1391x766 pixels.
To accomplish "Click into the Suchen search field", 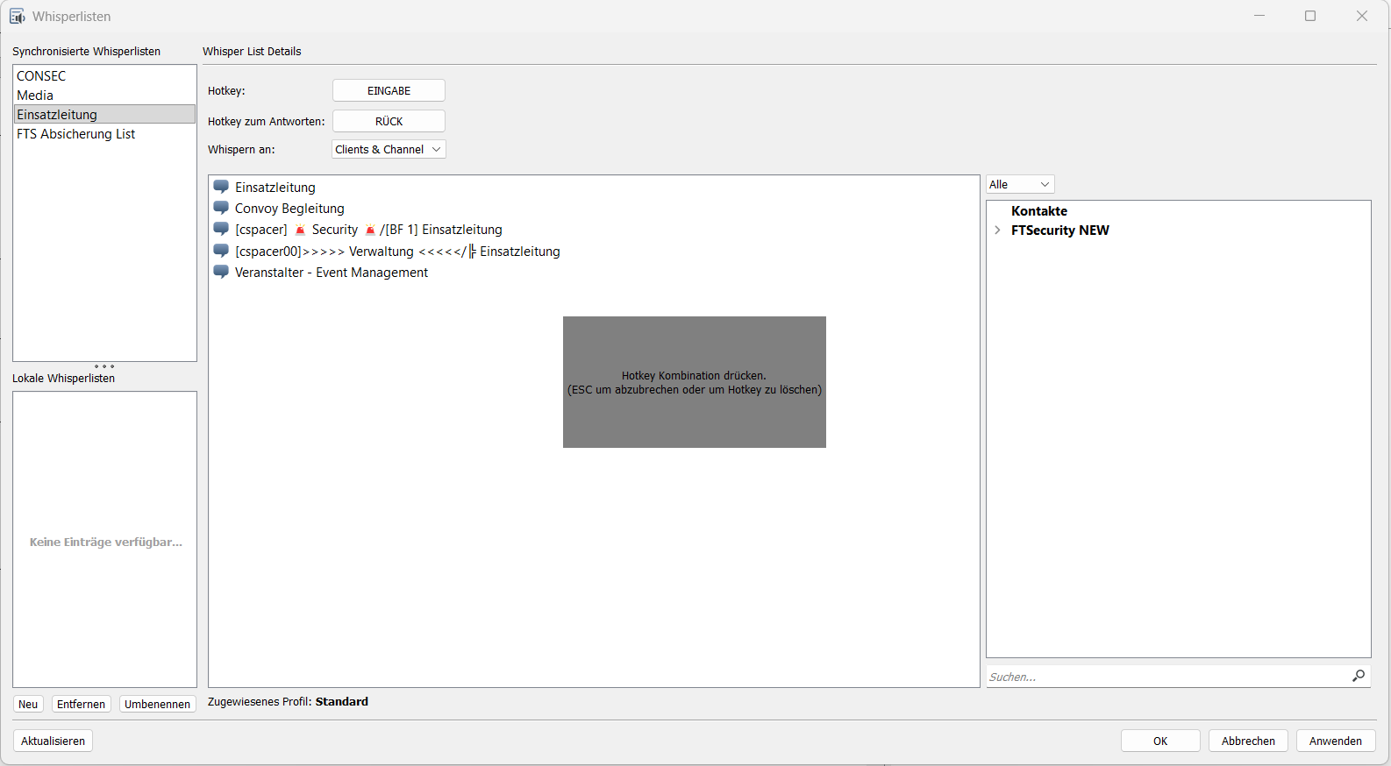I will (x=1166, y=677).
